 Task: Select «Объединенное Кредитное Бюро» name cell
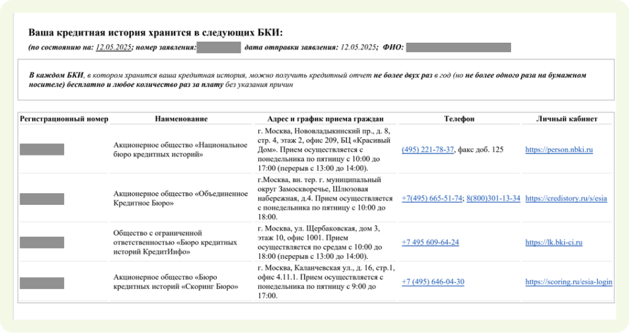coord(181,198)
